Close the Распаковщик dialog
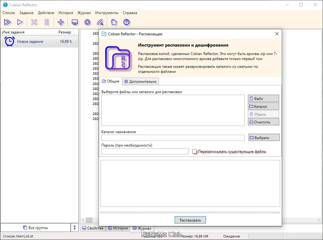Screen dimensions: 323x240 click(277, 34)
